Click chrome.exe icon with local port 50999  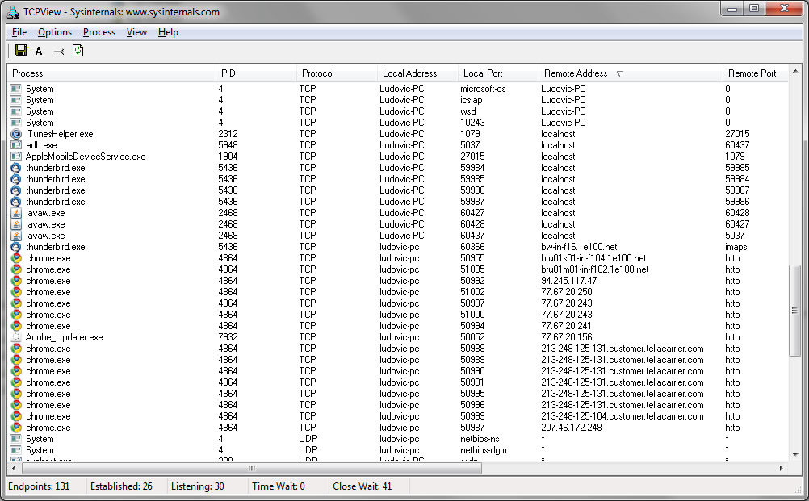[16, 416]
